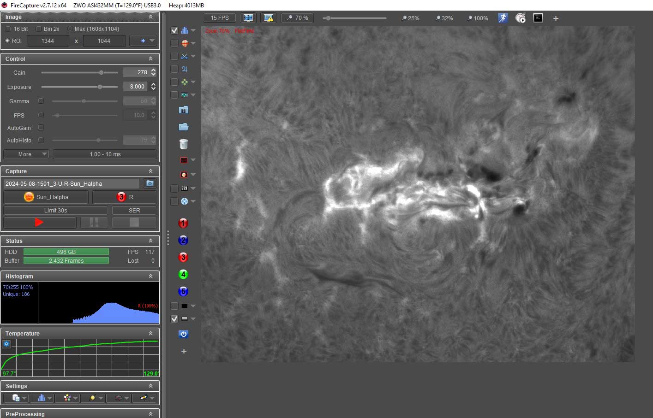The height and width of the screenshot is (418, 653).
Task: Click the cooler icon in Temperature panel
Action: [x=6, y=344]
